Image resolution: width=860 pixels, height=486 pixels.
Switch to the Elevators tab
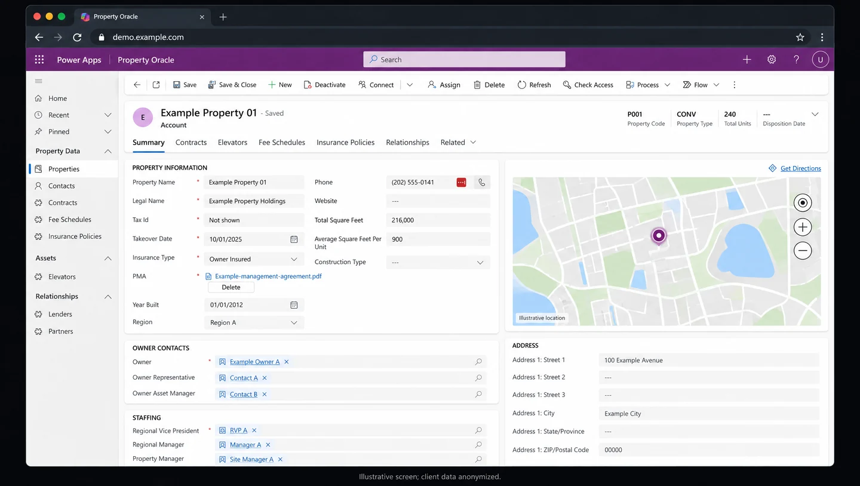click(232, 143)
